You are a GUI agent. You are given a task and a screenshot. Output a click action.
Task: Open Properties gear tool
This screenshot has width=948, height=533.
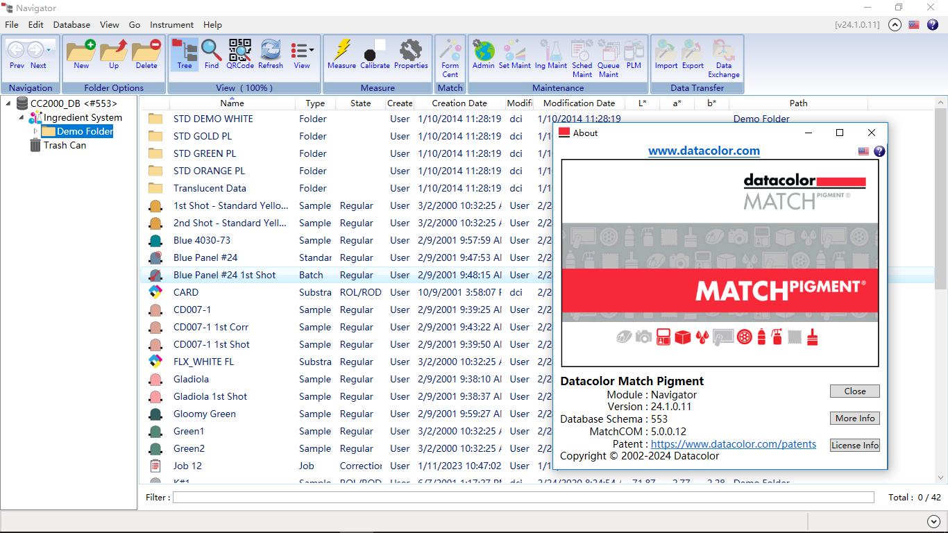[411, 55]
